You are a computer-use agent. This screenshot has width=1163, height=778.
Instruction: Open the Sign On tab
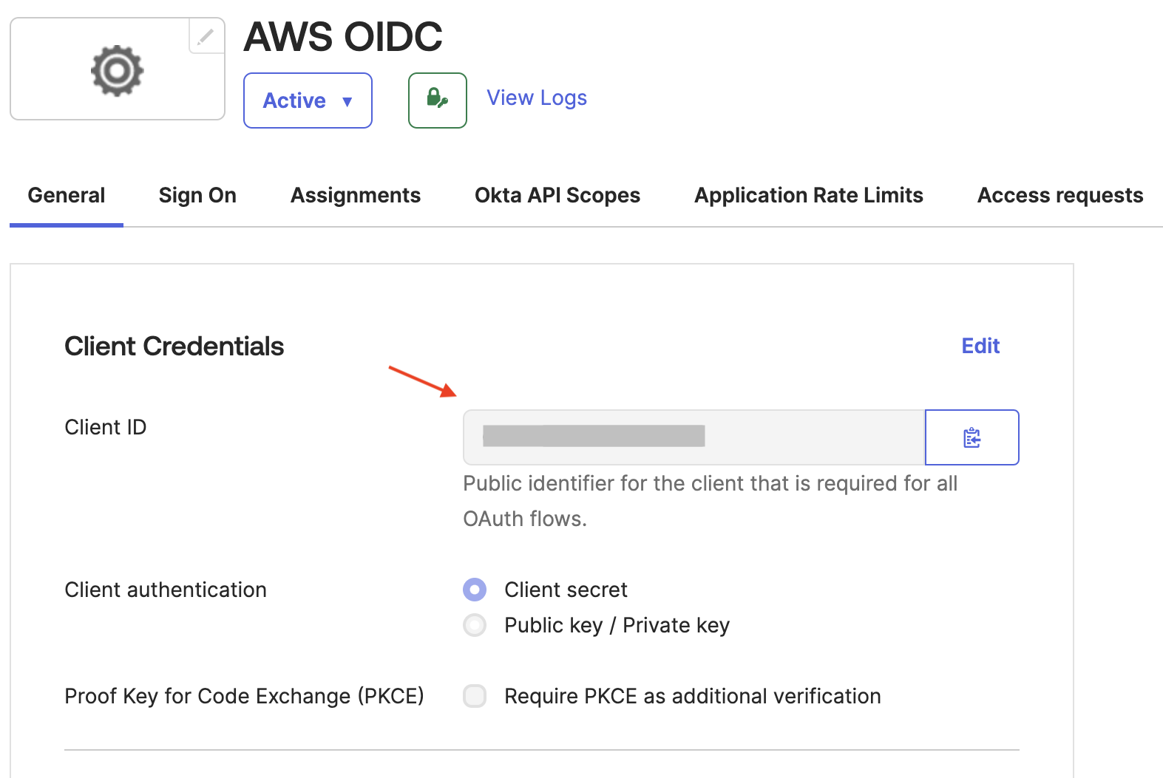click(x=197, y=195)
